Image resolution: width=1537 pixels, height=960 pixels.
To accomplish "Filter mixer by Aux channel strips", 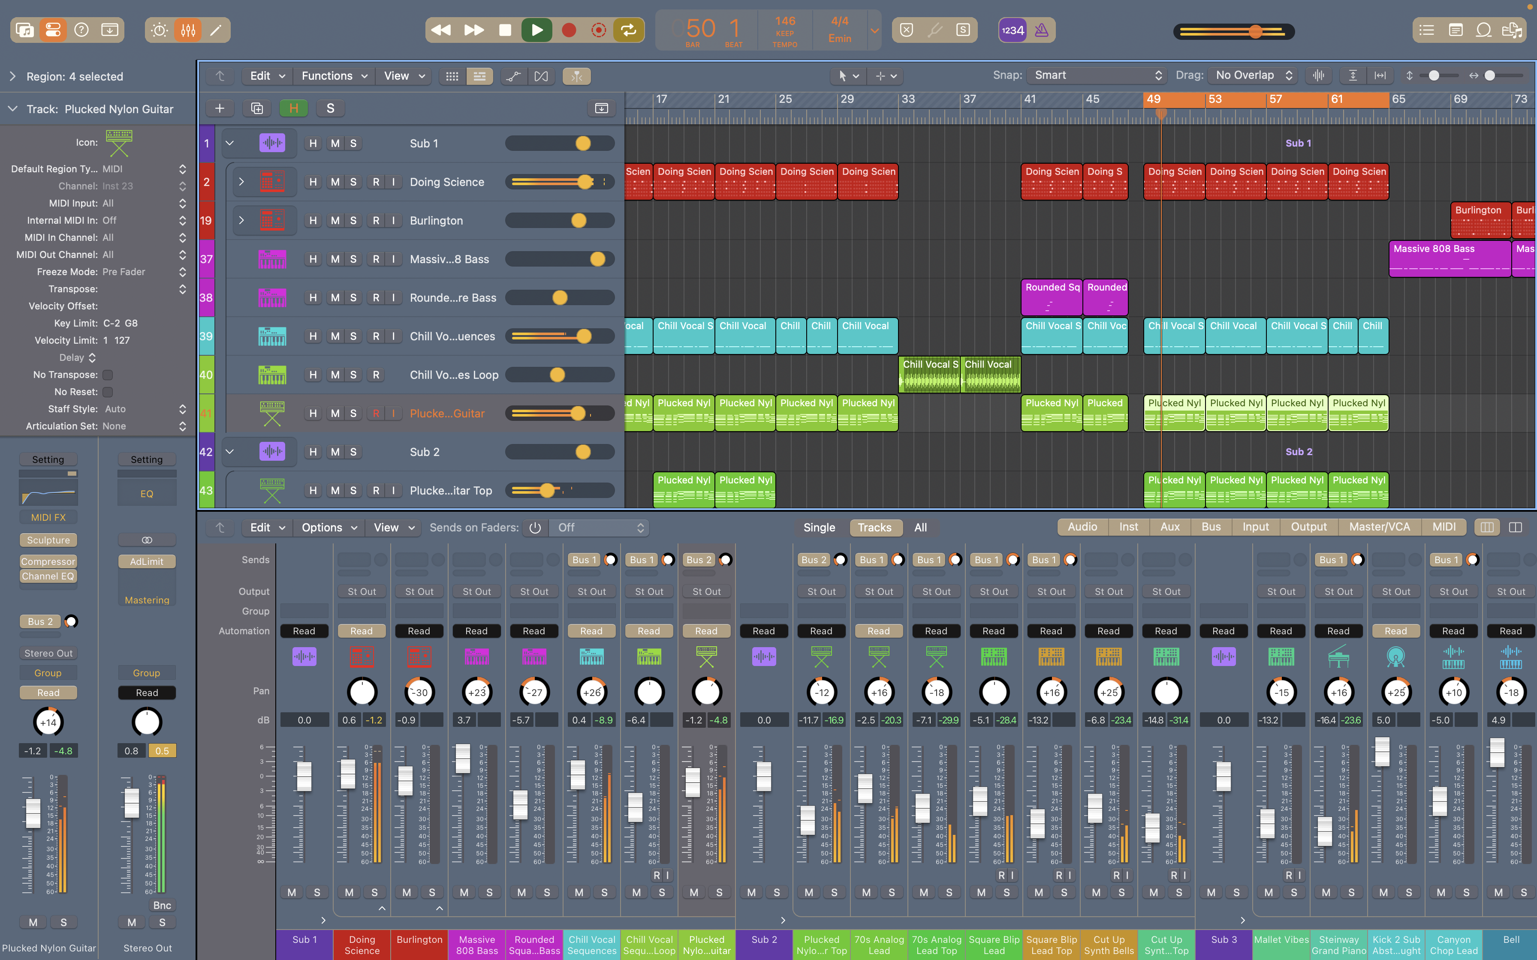I will click(1169, 527).
